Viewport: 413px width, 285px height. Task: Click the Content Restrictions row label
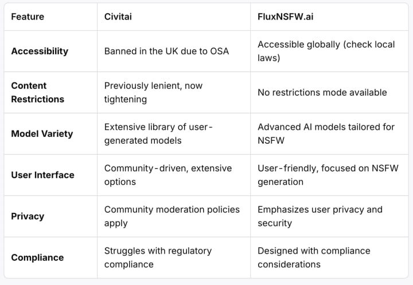click(x=38, y=92)
